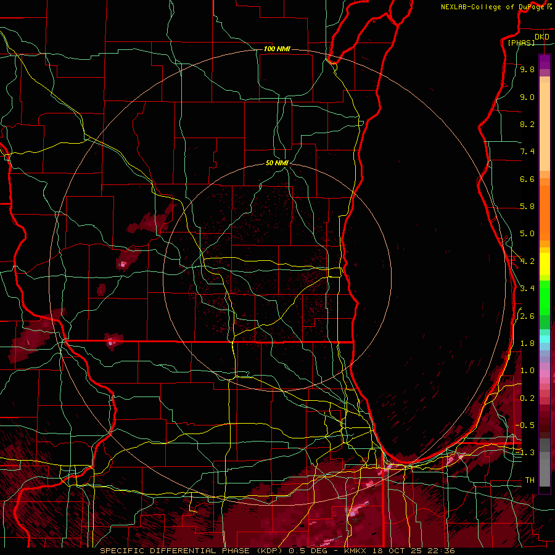Click the 7.4 value on the color scale
555x555 pixels.
(x=527, y=152)
